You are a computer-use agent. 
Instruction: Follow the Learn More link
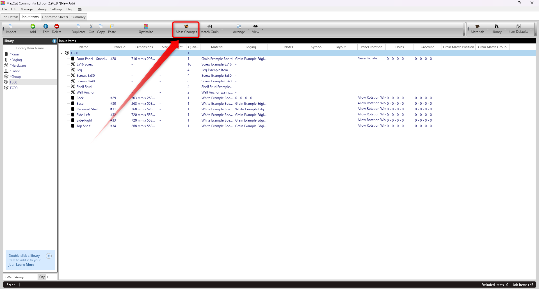pyautogui.click(x=25, y=265)
